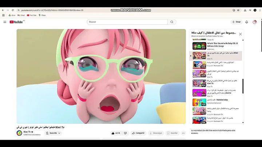
Task: Open the Maps bookmark
Action: (x=42, y=15)
